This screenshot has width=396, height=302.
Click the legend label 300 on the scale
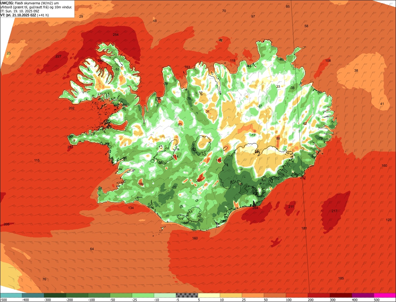pos(333,300)
